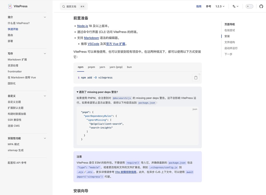Image resolution: width=266 pixels, height=195 pixels.
Task: Collapse the 实验性功能 sidebar section
Action: click(x=44, y=138)
